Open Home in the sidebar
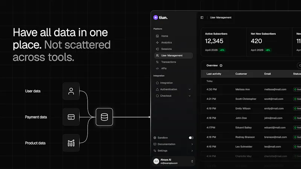 [173, 36]
